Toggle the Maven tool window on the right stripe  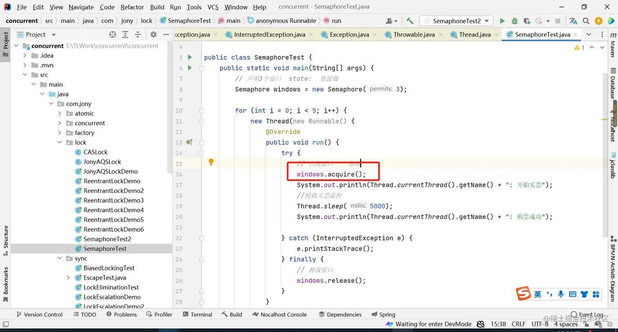pos(613,45)
